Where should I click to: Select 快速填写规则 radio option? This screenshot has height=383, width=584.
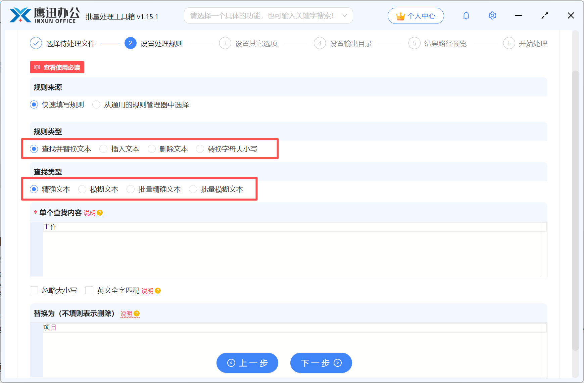coord(34,104)
